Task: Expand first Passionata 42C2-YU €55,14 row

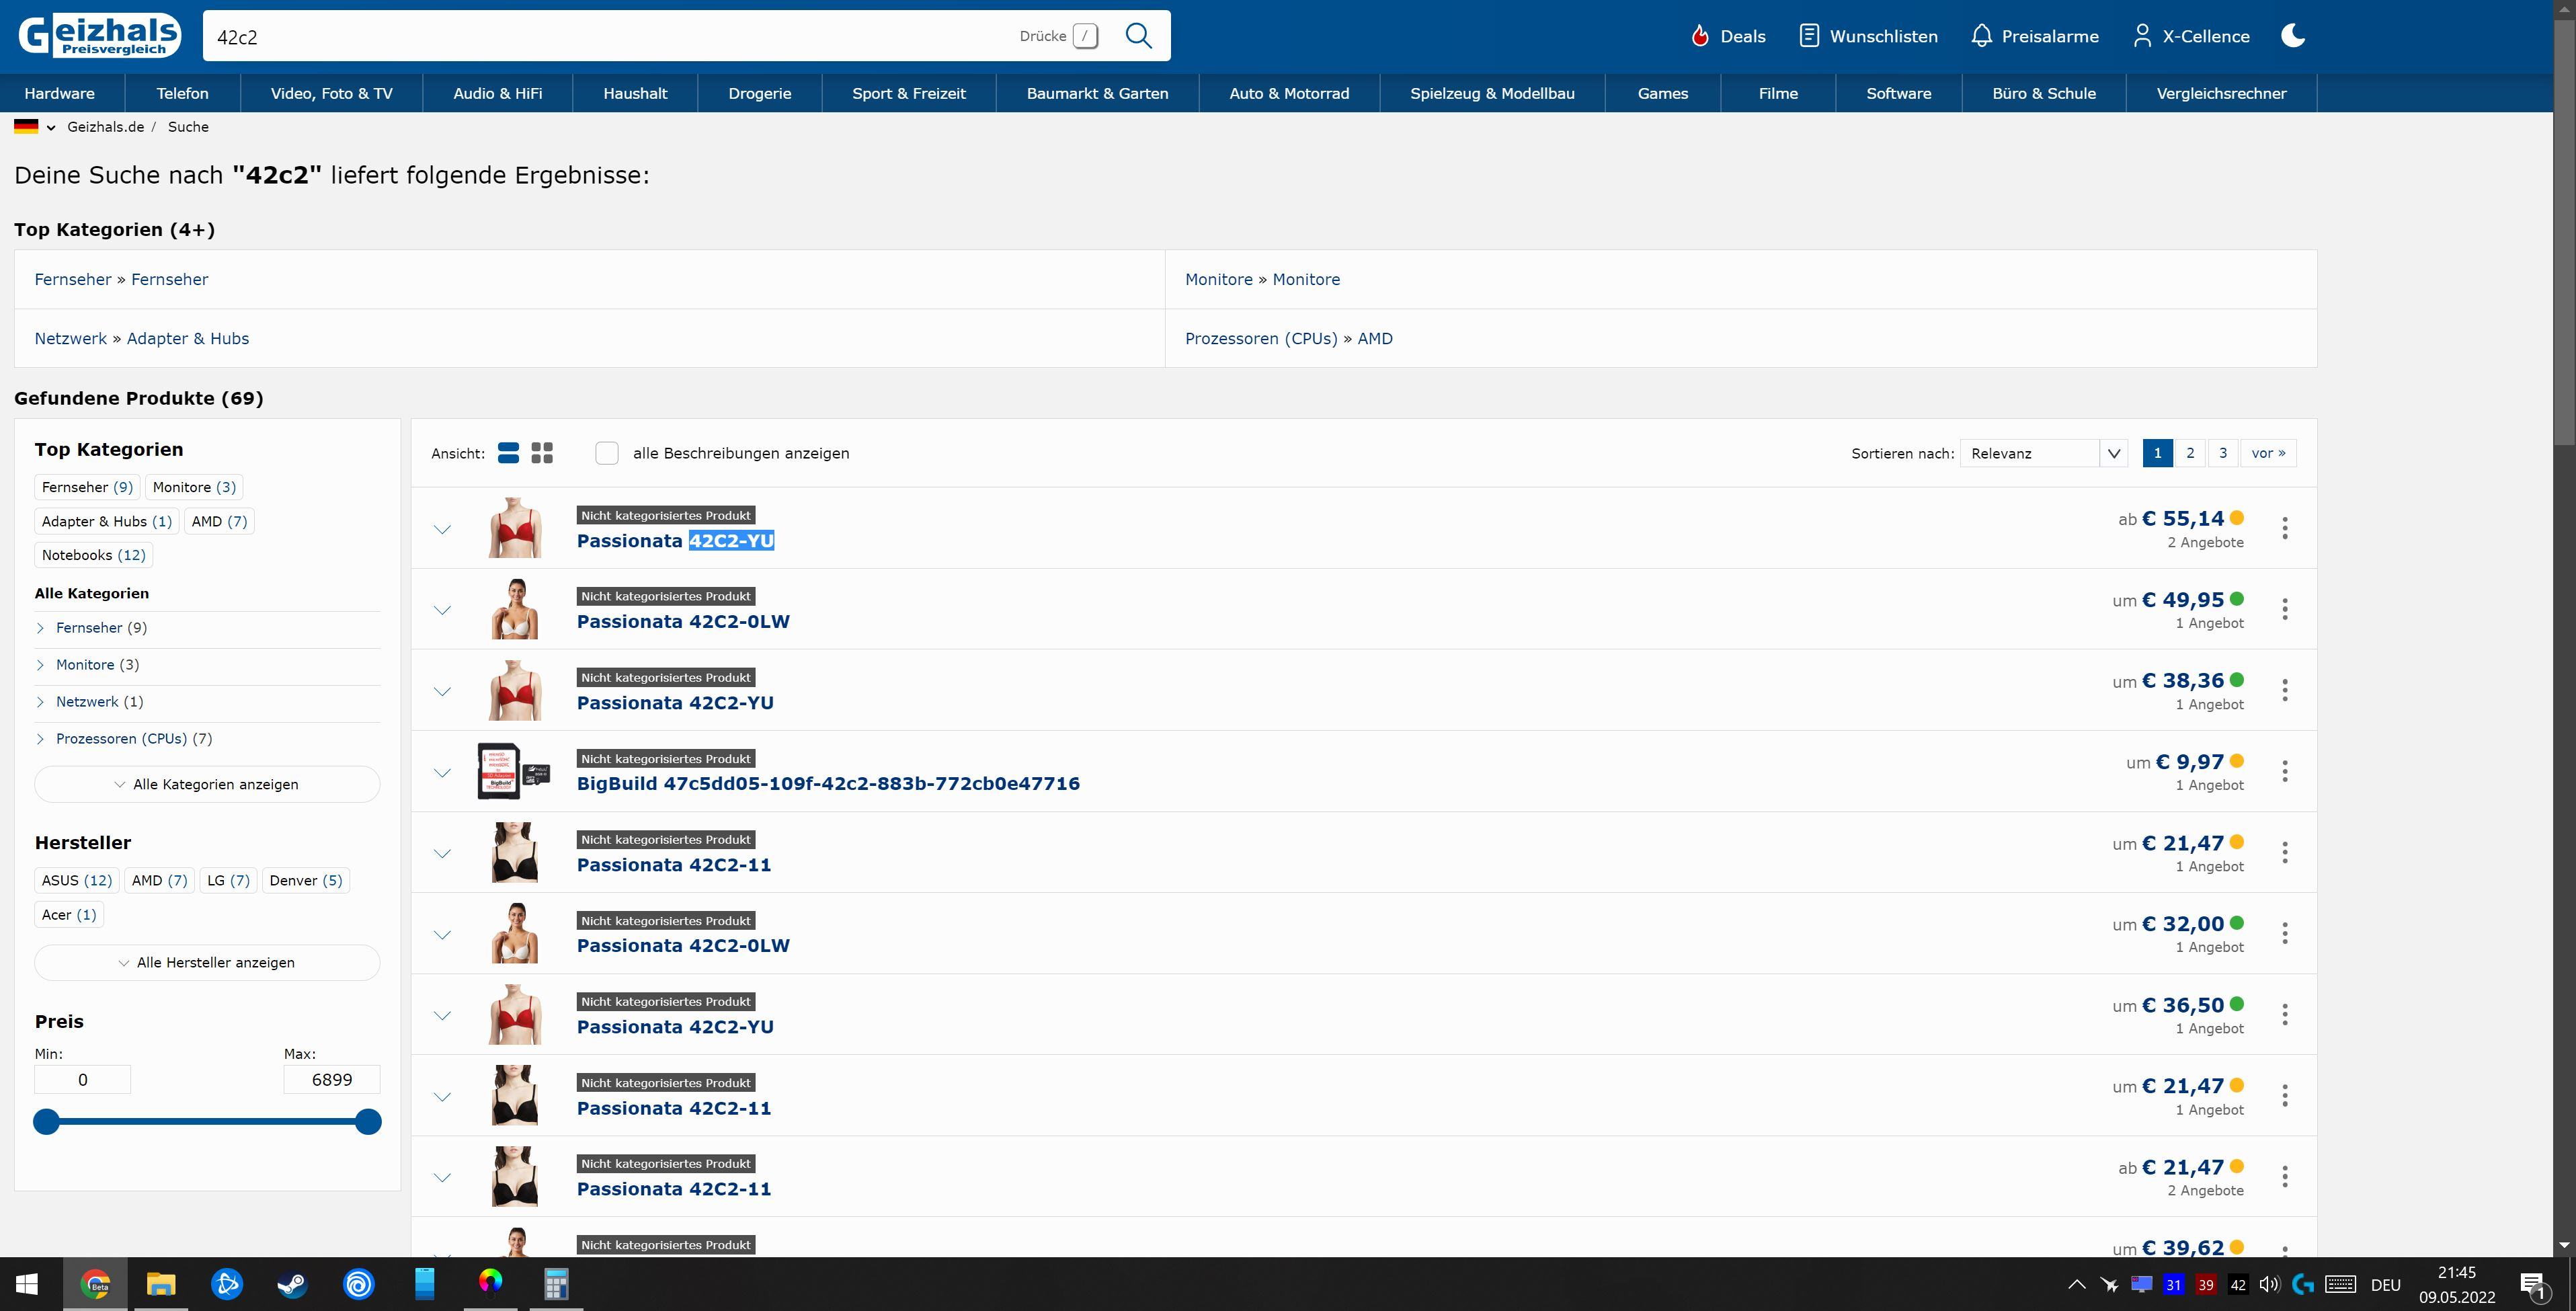Action: click(x=442, y=529)
